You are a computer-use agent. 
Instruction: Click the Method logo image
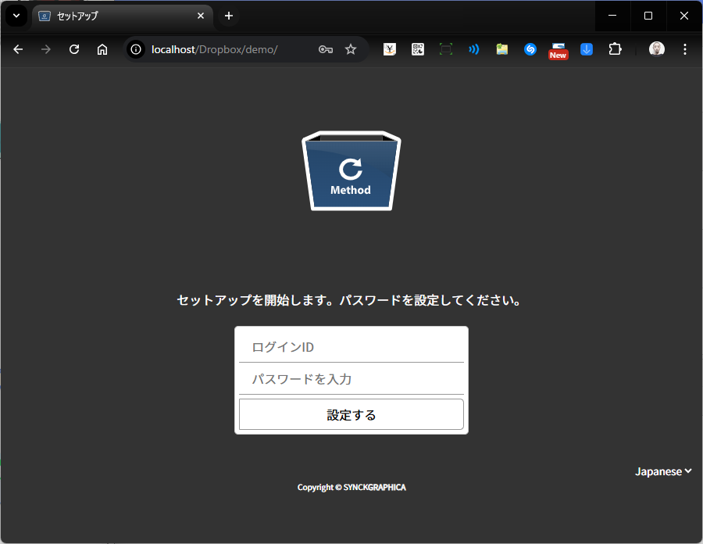[x=351, y=171]
